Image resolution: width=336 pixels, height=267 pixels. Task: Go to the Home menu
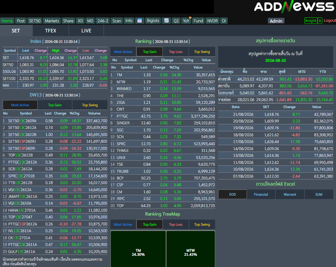(7, 21)
